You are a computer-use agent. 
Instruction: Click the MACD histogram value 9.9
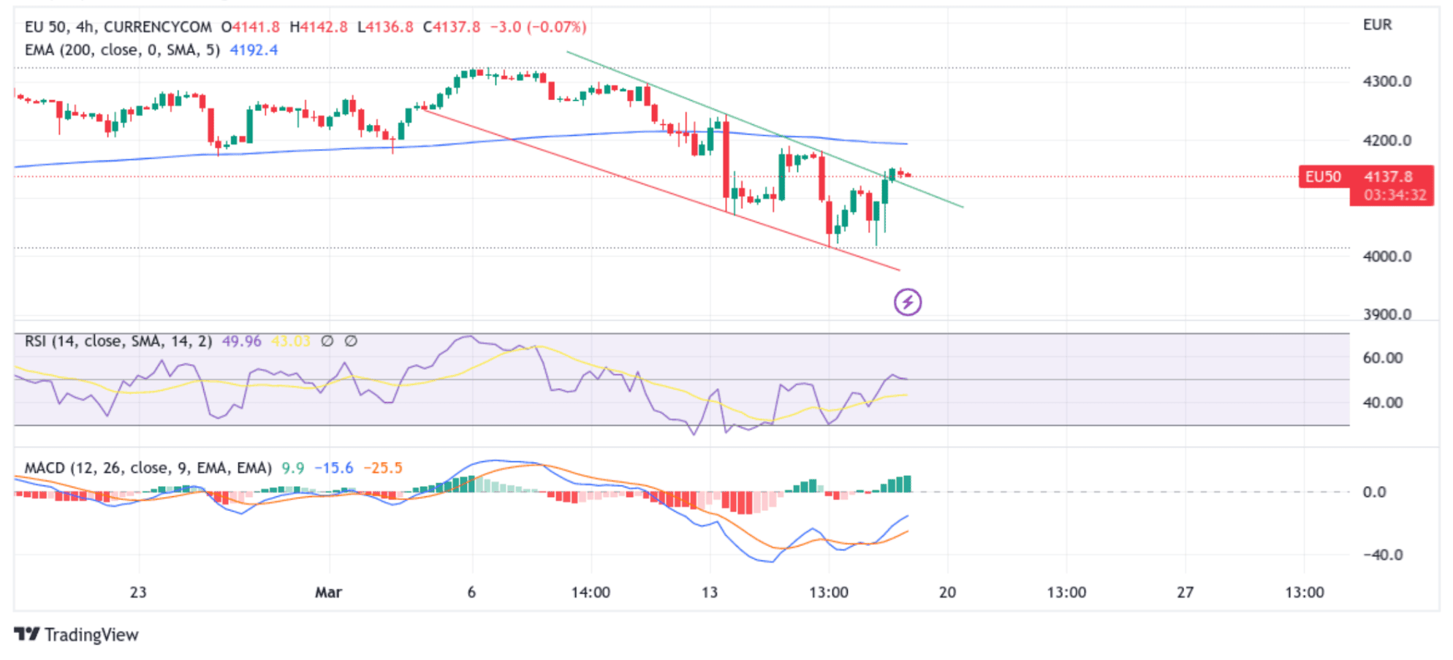pyautogui.click(x=293, y=468)
